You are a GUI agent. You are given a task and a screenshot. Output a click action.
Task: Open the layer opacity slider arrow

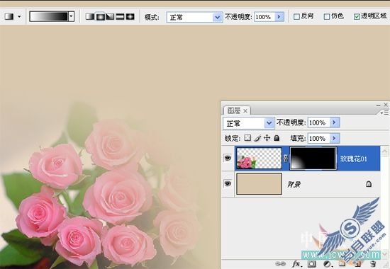[335, 122]
